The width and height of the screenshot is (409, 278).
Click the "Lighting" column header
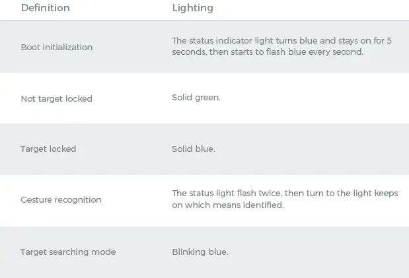pos(192,9)
